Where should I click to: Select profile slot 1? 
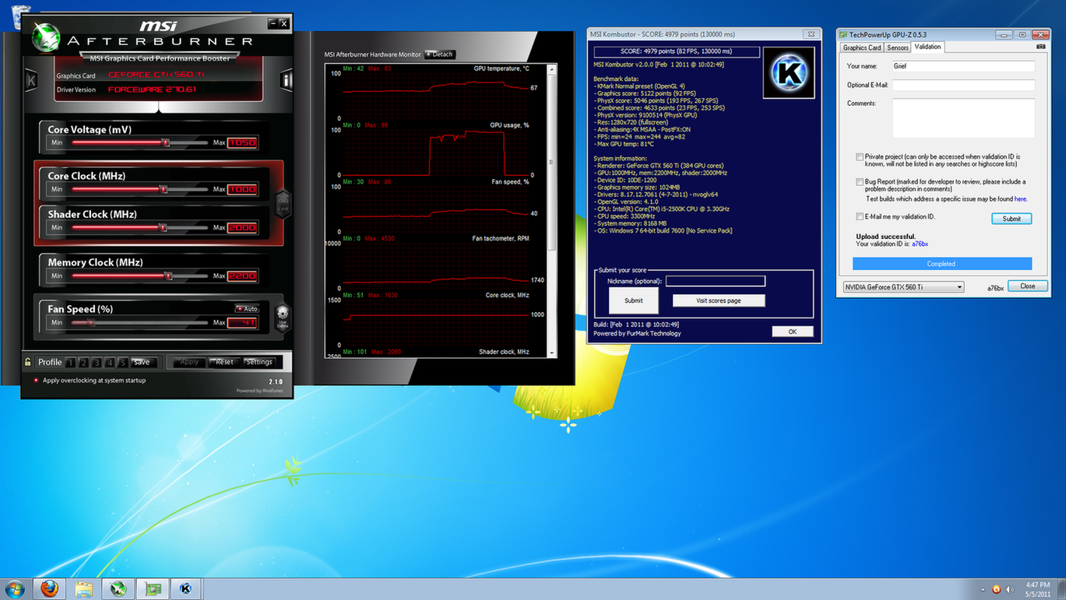pyautogui.click(x=71, y=363)
